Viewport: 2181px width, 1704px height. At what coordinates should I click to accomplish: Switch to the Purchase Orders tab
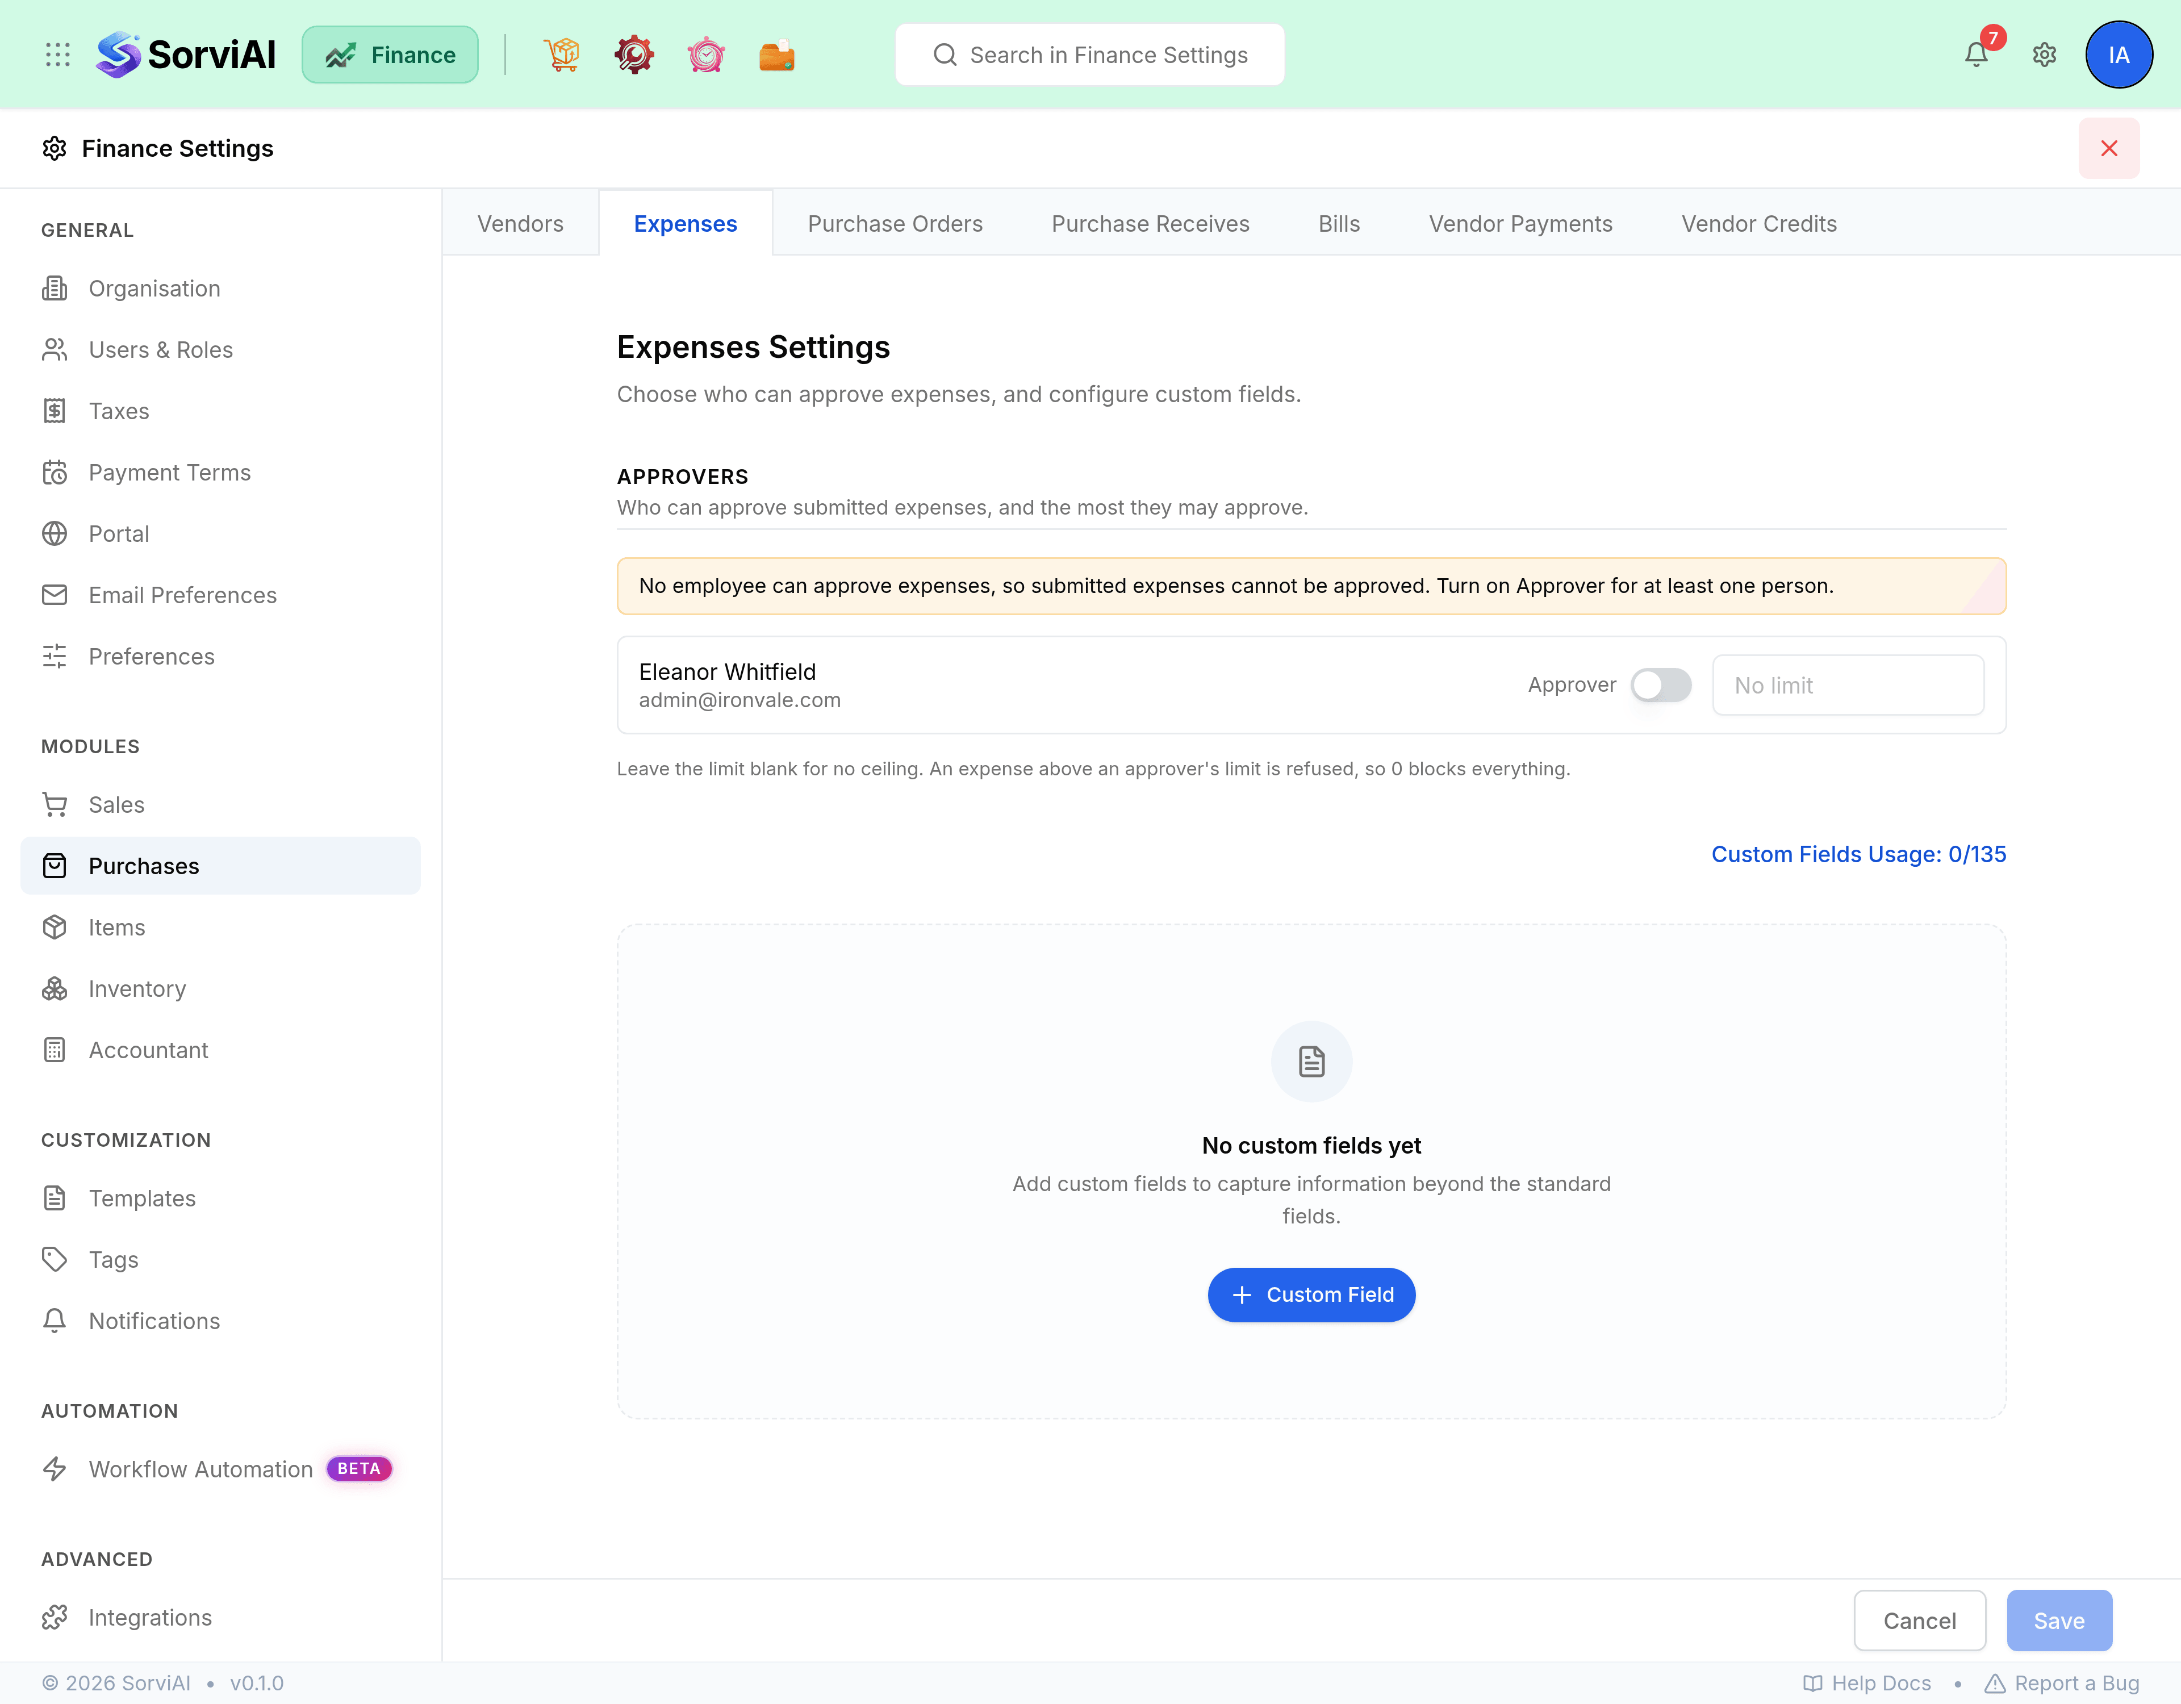point(895,224)
